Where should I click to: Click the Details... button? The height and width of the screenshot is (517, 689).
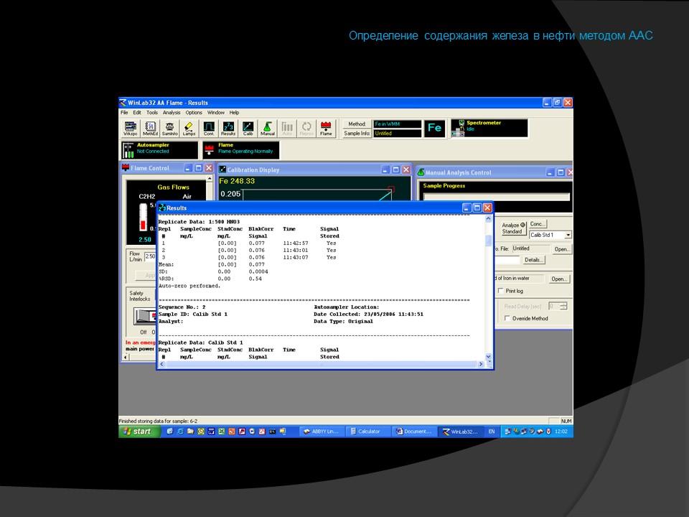pos(534,260)
